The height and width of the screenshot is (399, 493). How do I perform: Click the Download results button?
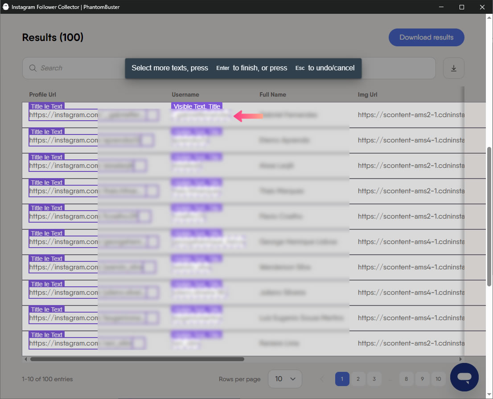point(426,37)
